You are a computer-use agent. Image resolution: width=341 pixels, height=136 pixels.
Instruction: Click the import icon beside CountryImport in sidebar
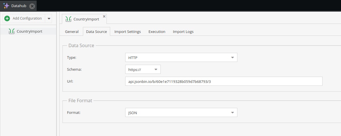point(12,31)
